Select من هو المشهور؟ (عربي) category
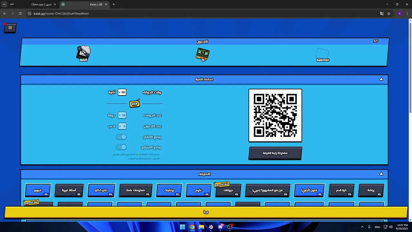The height and width of the screenshot is (232, 412). click(267, 190)
